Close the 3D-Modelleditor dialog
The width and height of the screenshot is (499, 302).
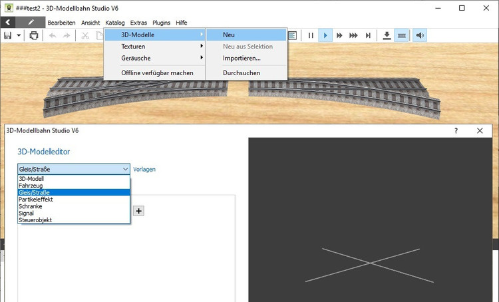coord(480,130)
